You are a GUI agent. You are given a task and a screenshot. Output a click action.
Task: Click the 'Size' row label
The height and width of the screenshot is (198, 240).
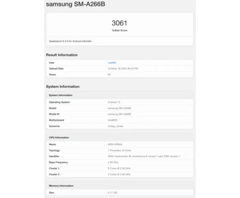[x=51, y=193]
